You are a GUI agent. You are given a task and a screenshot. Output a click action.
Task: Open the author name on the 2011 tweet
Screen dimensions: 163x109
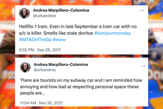[61, 10]
